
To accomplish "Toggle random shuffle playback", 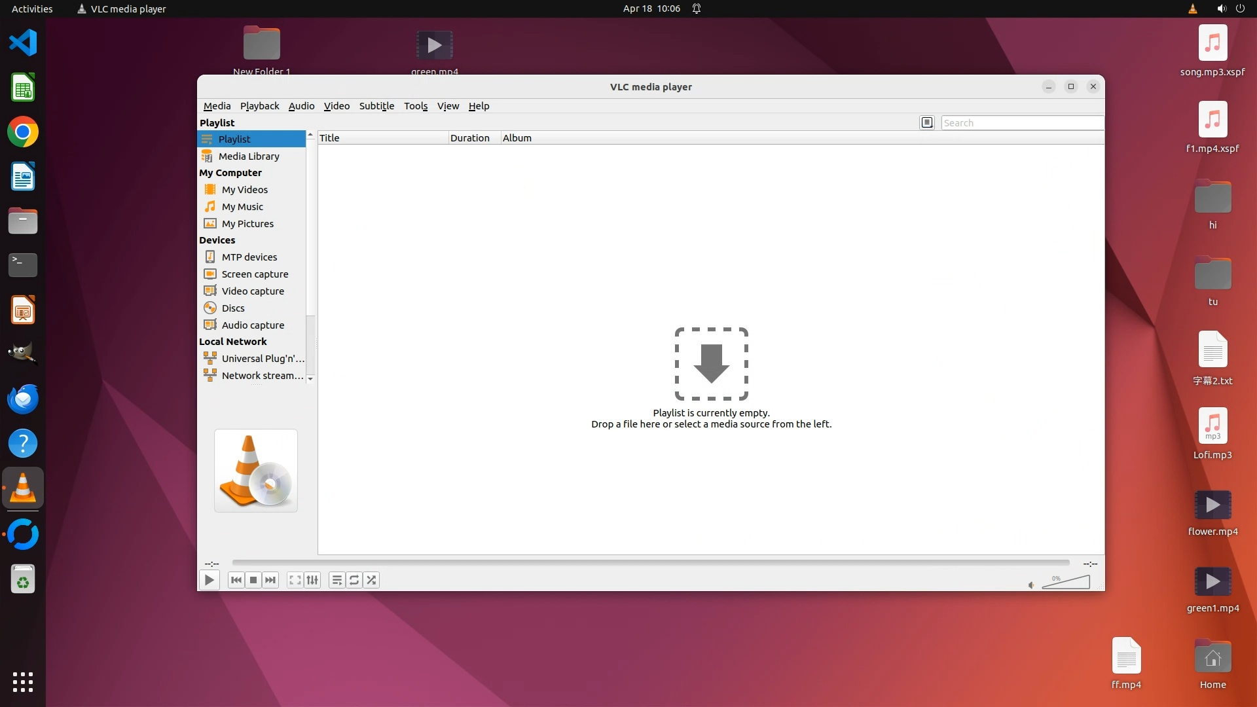I will click(371, 580).
